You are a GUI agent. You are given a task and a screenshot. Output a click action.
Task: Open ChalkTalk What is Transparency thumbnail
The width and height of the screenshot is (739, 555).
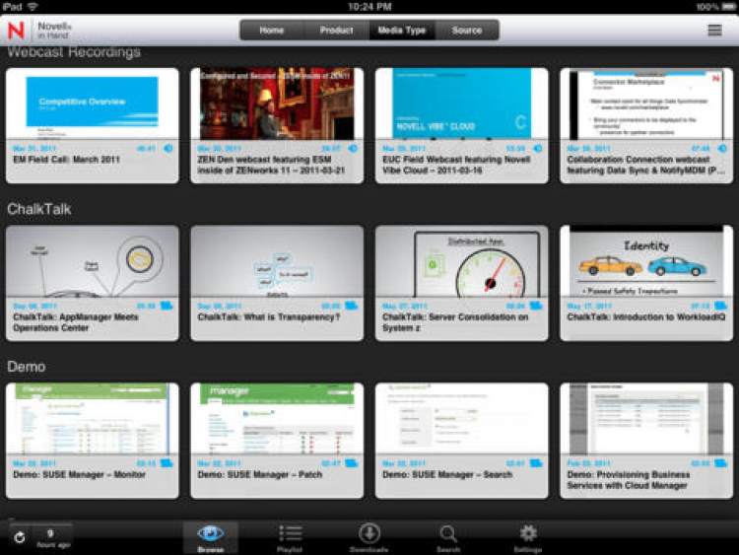(x=277, y=261)
